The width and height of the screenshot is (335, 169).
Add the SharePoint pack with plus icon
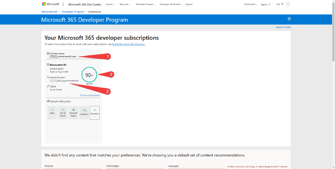[x=95, y=113]
